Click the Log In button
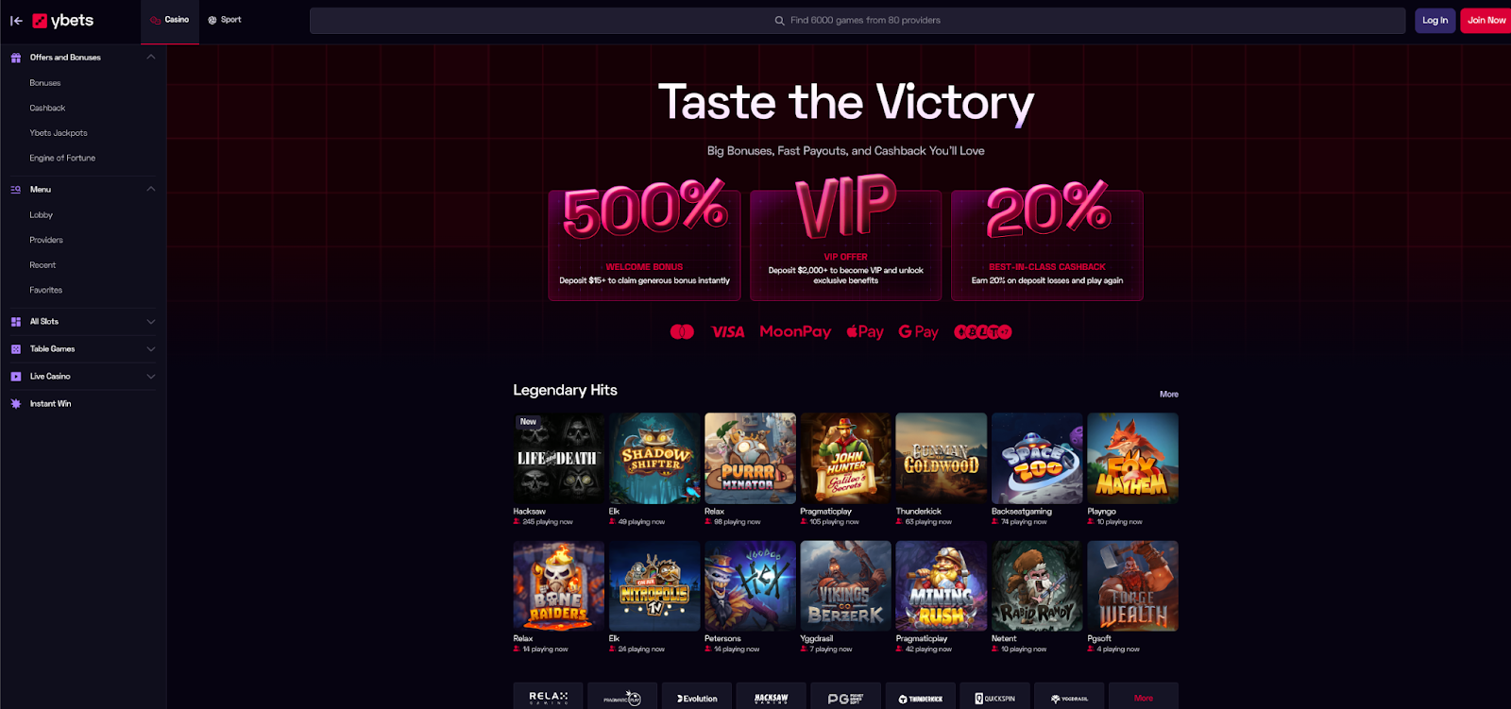 pos(1435,21)
